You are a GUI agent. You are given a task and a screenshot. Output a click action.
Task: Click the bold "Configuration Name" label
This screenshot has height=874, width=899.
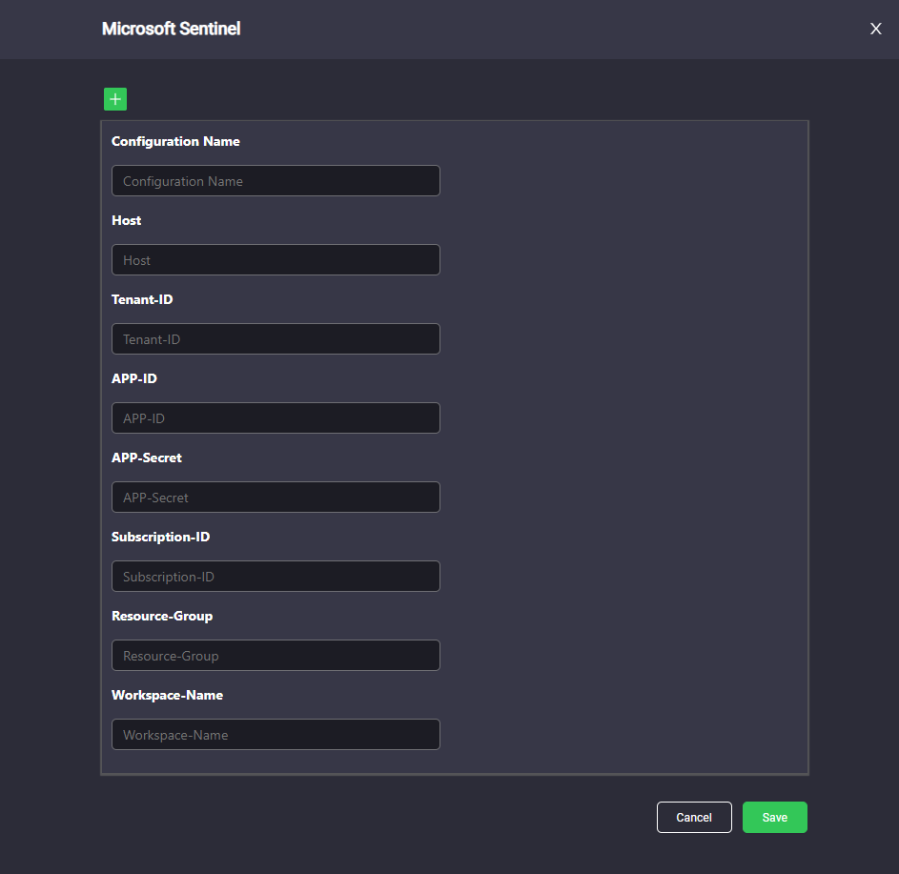175,142
